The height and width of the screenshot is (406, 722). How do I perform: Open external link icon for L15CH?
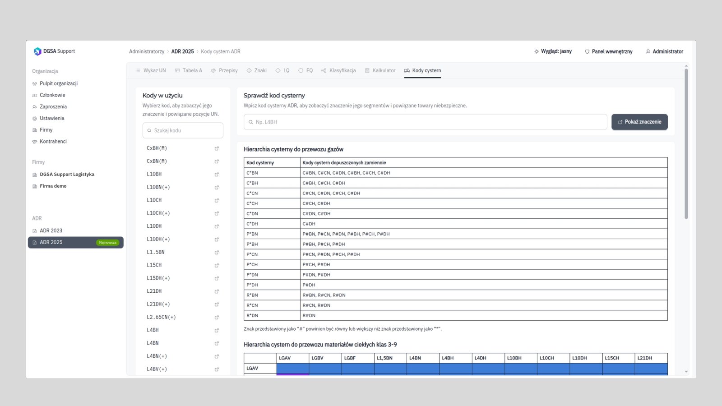(217, 265)
